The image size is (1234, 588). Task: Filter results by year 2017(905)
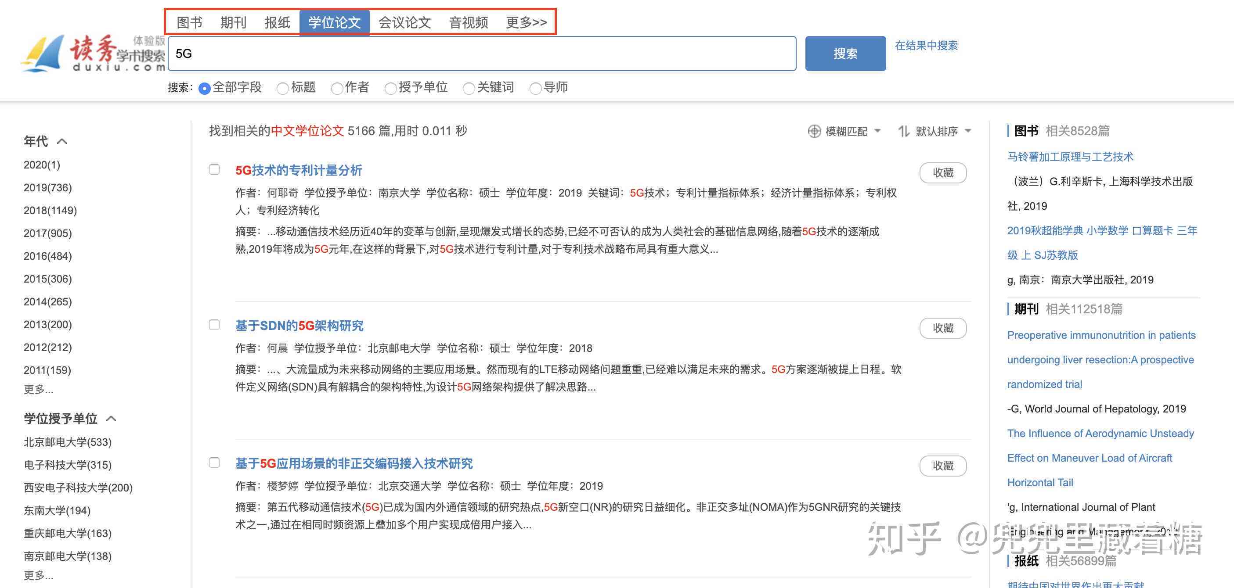47,233
